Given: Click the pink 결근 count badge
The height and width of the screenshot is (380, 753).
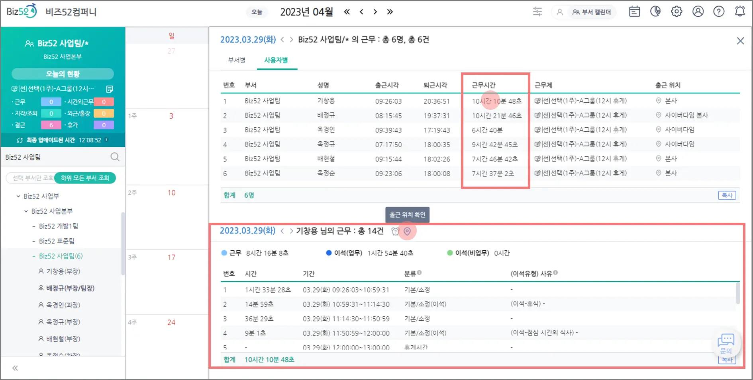Looking at the screenshot, I should pyautogui.click(x=51, y=125).
